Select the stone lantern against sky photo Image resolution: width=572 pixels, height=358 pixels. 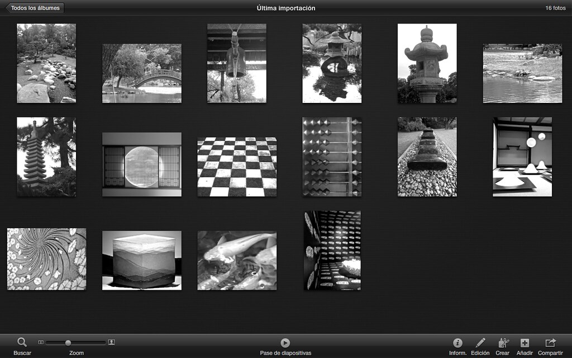[427, 63]
